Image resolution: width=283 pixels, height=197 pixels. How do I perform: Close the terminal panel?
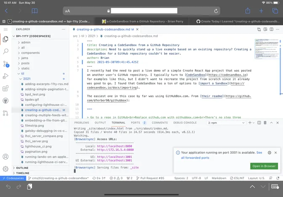click(278, 123)
